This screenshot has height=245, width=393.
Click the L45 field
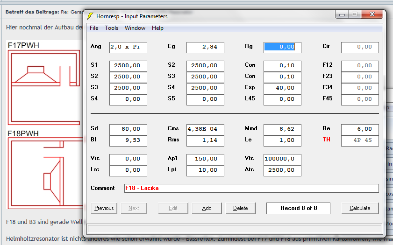click(282, 99)
